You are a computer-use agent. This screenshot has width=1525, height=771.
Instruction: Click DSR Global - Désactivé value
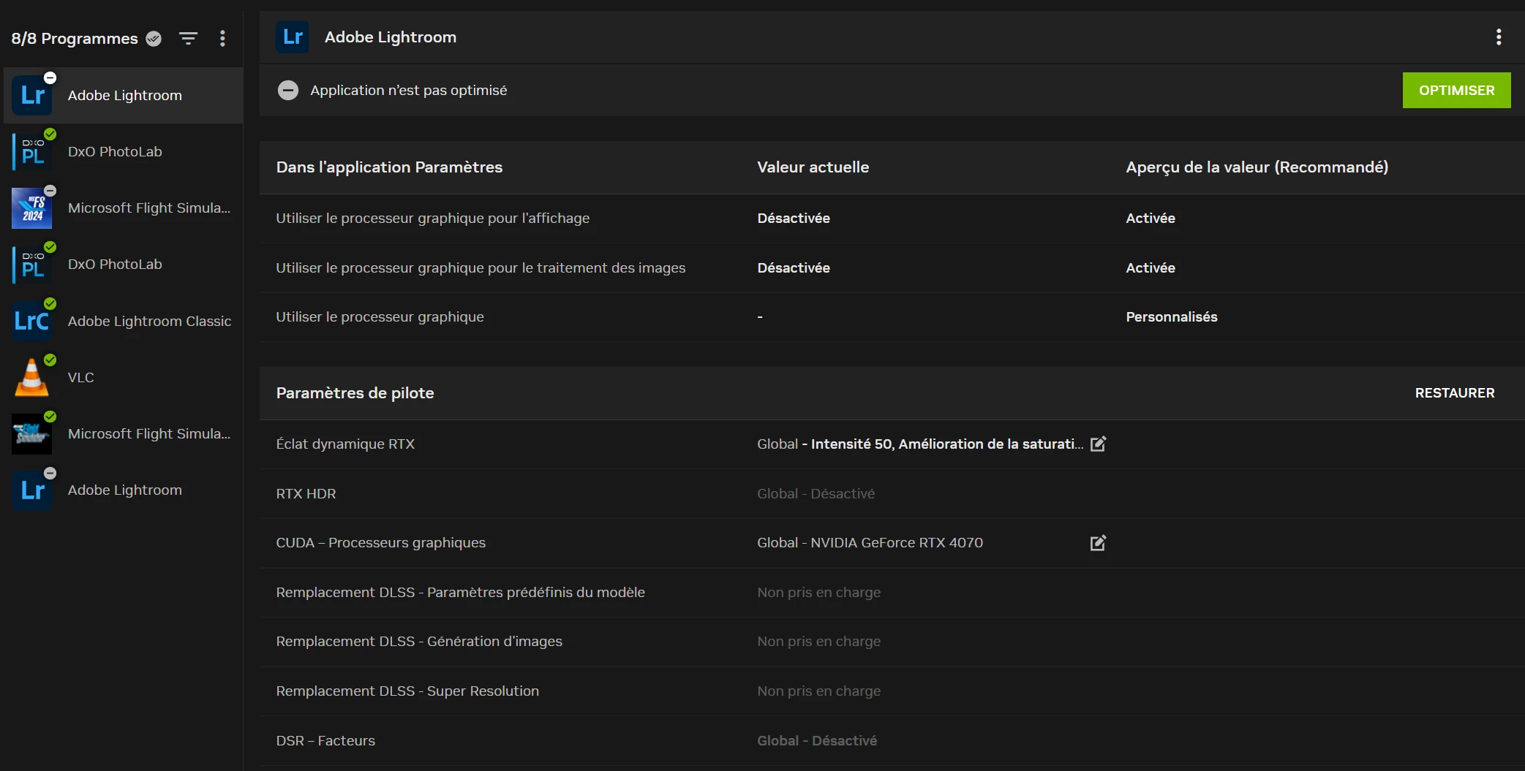(x=817, y=740)
